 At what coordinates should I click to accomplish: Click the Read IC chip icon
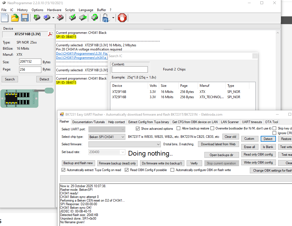pos(37,18)
